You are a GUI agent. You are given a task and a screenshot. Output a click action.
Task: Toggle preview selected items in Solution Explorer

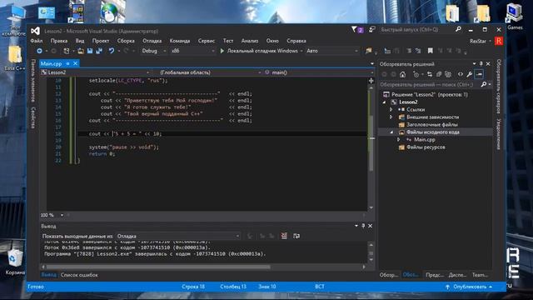tap(479, 74)
